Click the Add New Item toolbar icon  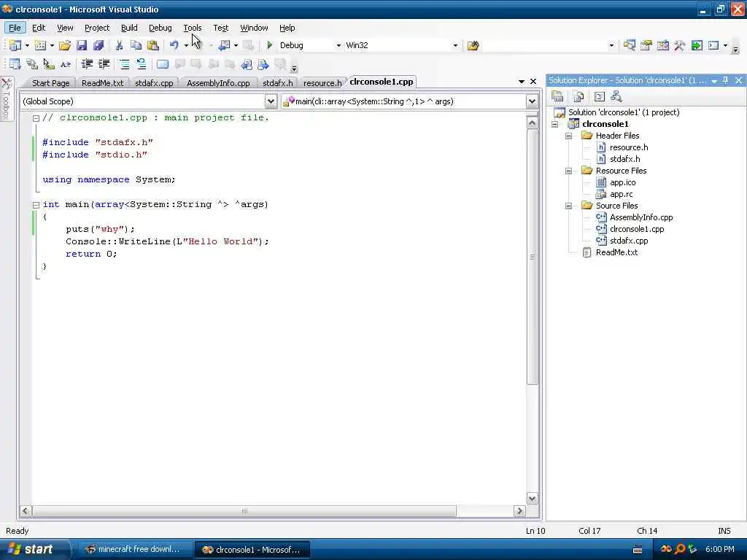(41, 45)
